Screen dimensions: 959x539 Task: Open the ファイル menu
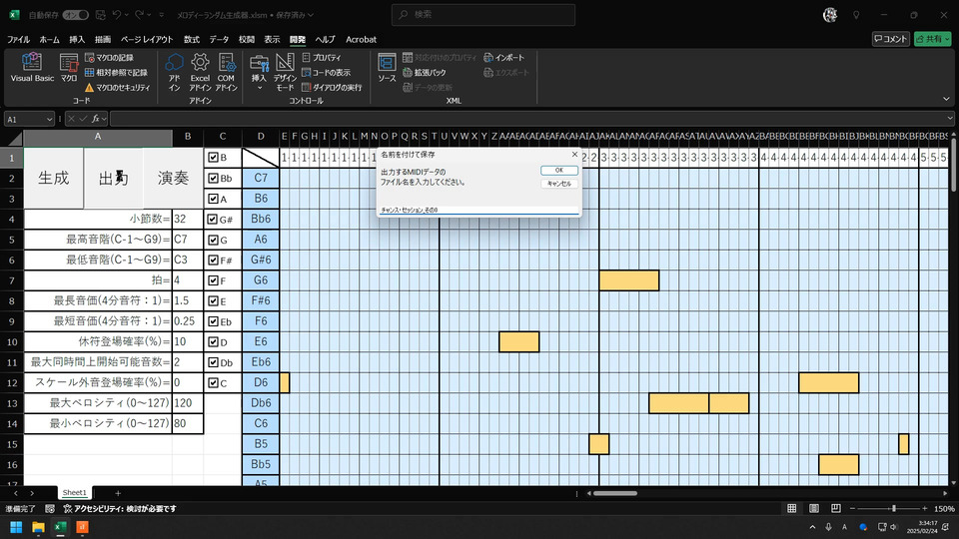[x=19, y=39]
